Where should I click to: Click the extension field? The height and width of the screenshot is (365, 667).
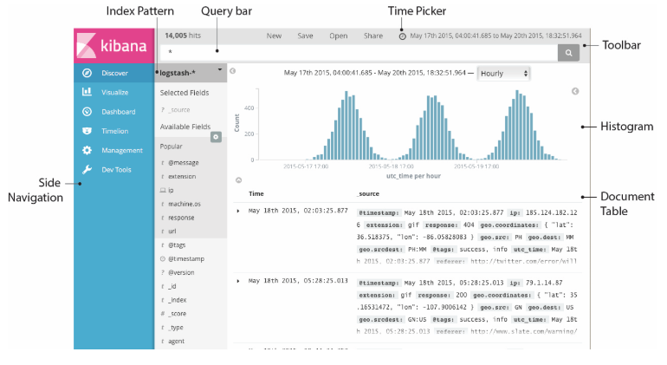click(182, 176)
